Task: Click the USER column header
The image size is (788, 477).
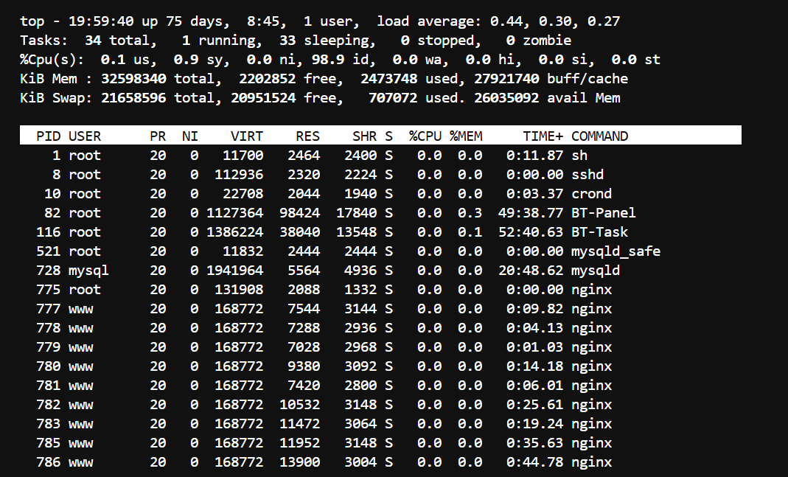Action: [85, 136]
